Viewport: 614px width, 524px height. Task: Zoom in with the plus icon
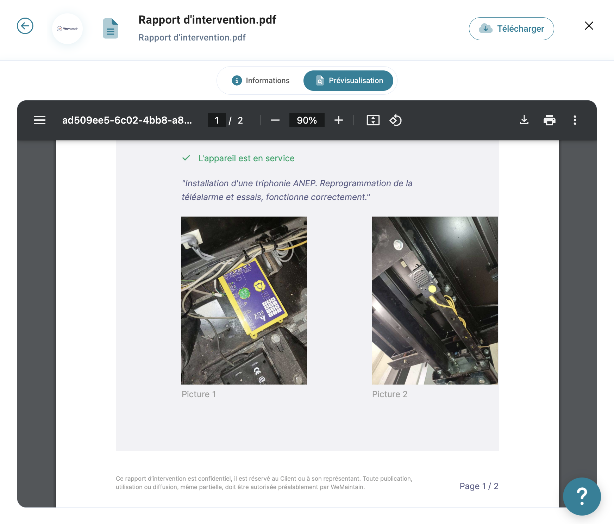(x=338, y=120)
